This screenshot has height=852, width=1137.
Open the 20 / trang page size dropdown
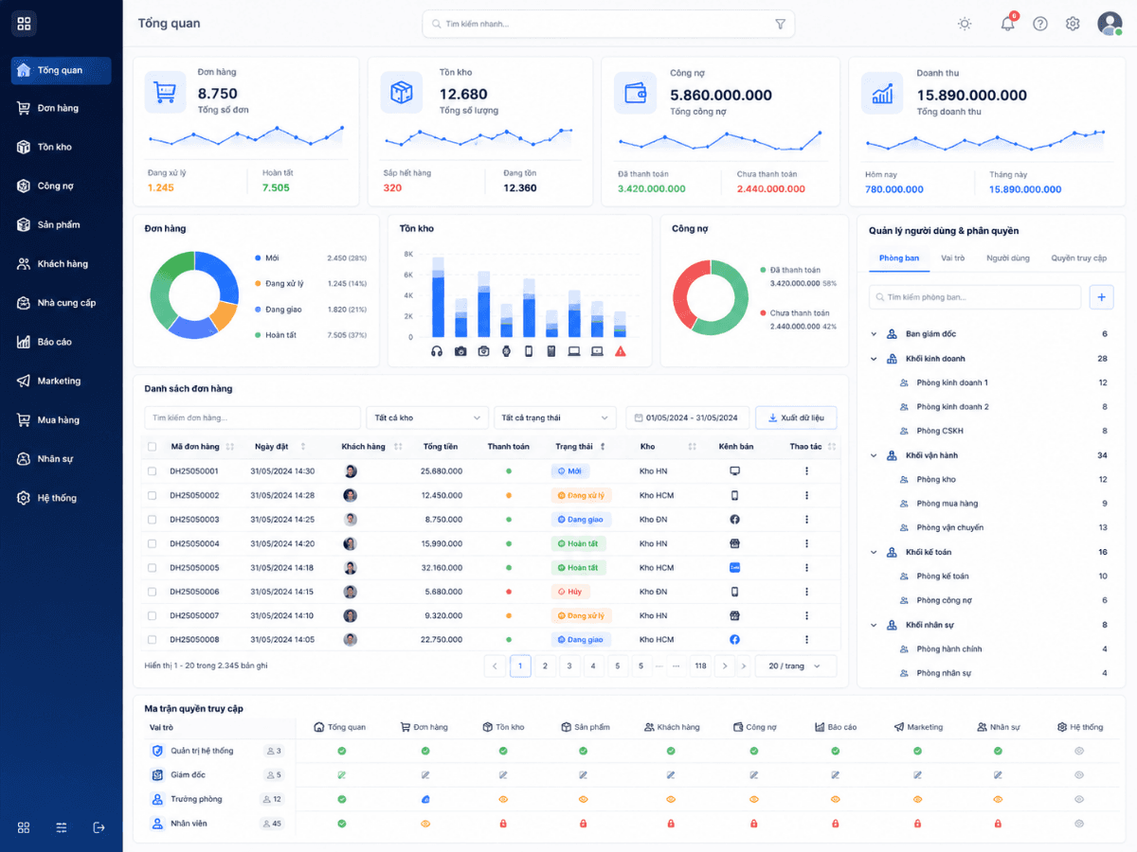tap(796, 666)
